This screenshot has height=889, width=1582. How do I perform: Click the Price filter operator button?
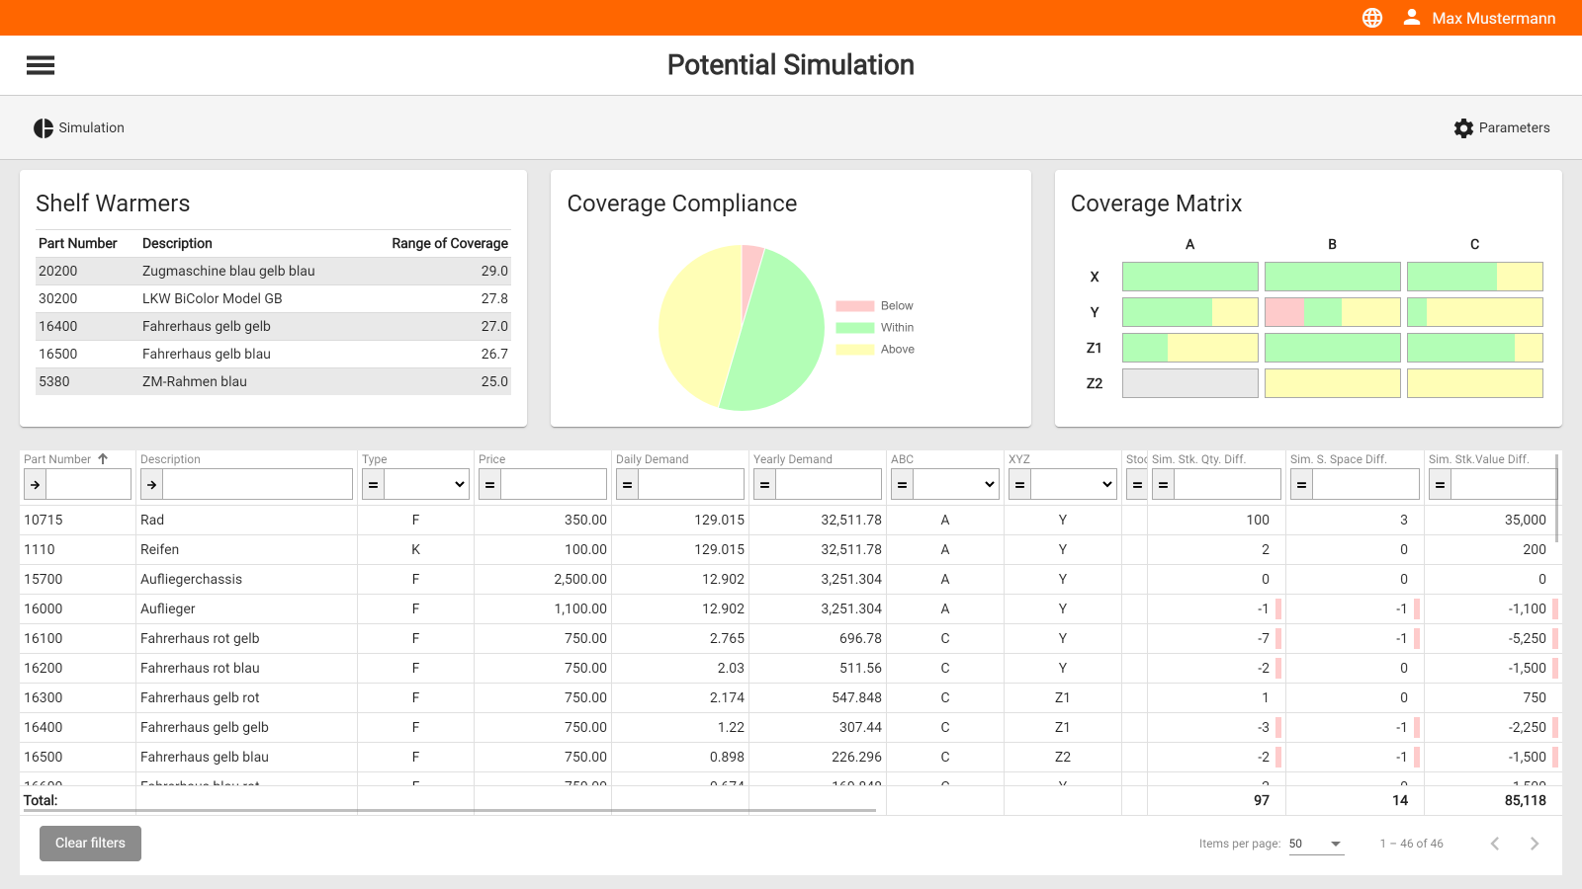489,484
